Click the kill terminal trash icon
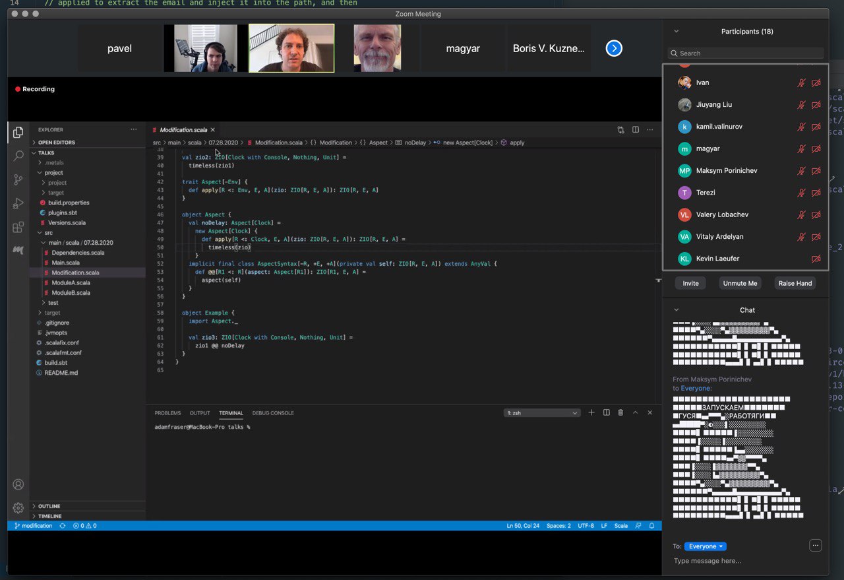This screenshot has height=580, width=844. coord(620,412)
